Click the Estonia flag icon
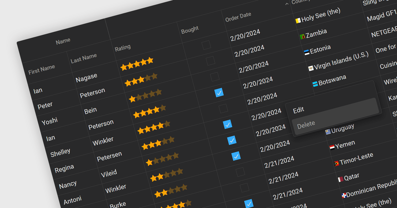The image size is (397, 208). click(307, 52)
